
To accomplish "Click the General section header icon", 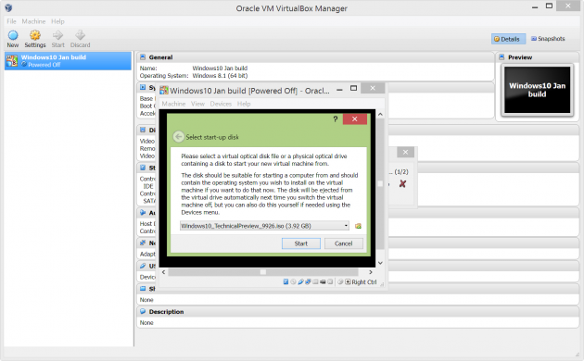I will [x=143, y=56].
